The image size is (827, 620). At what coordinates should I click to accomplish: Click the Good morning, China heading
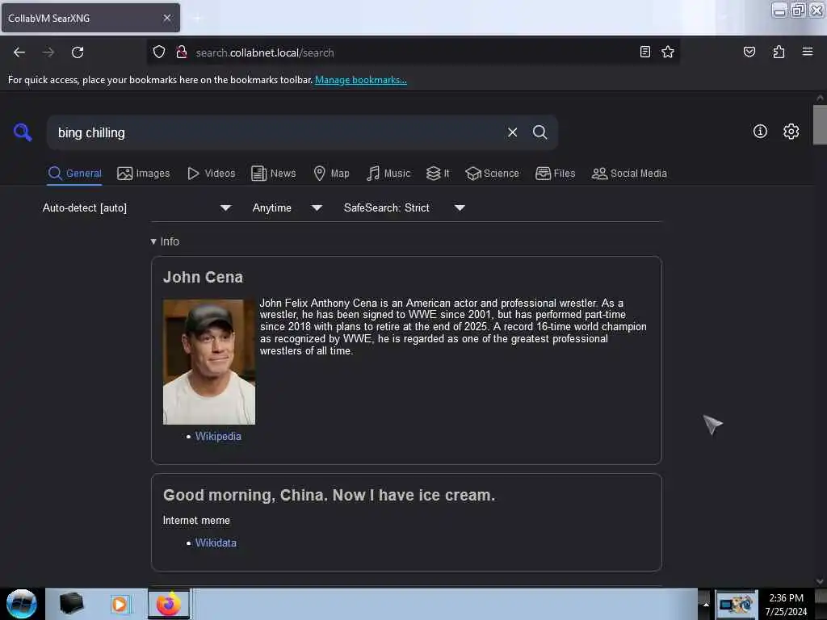click(x=330, y=495)
